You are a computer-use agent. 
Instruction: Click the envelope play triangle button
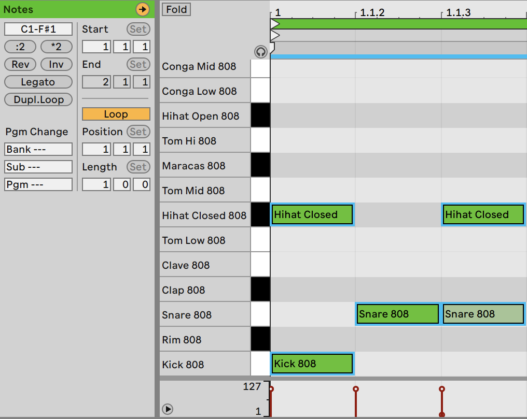pos(168,409)
